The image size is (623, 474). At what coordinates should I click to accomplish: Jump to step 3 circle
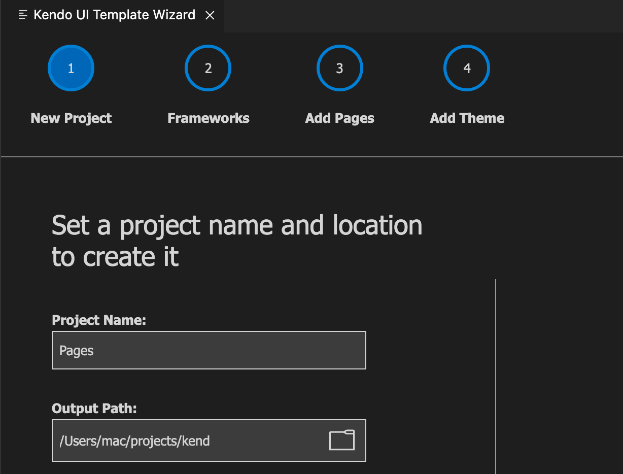point(340,68)
